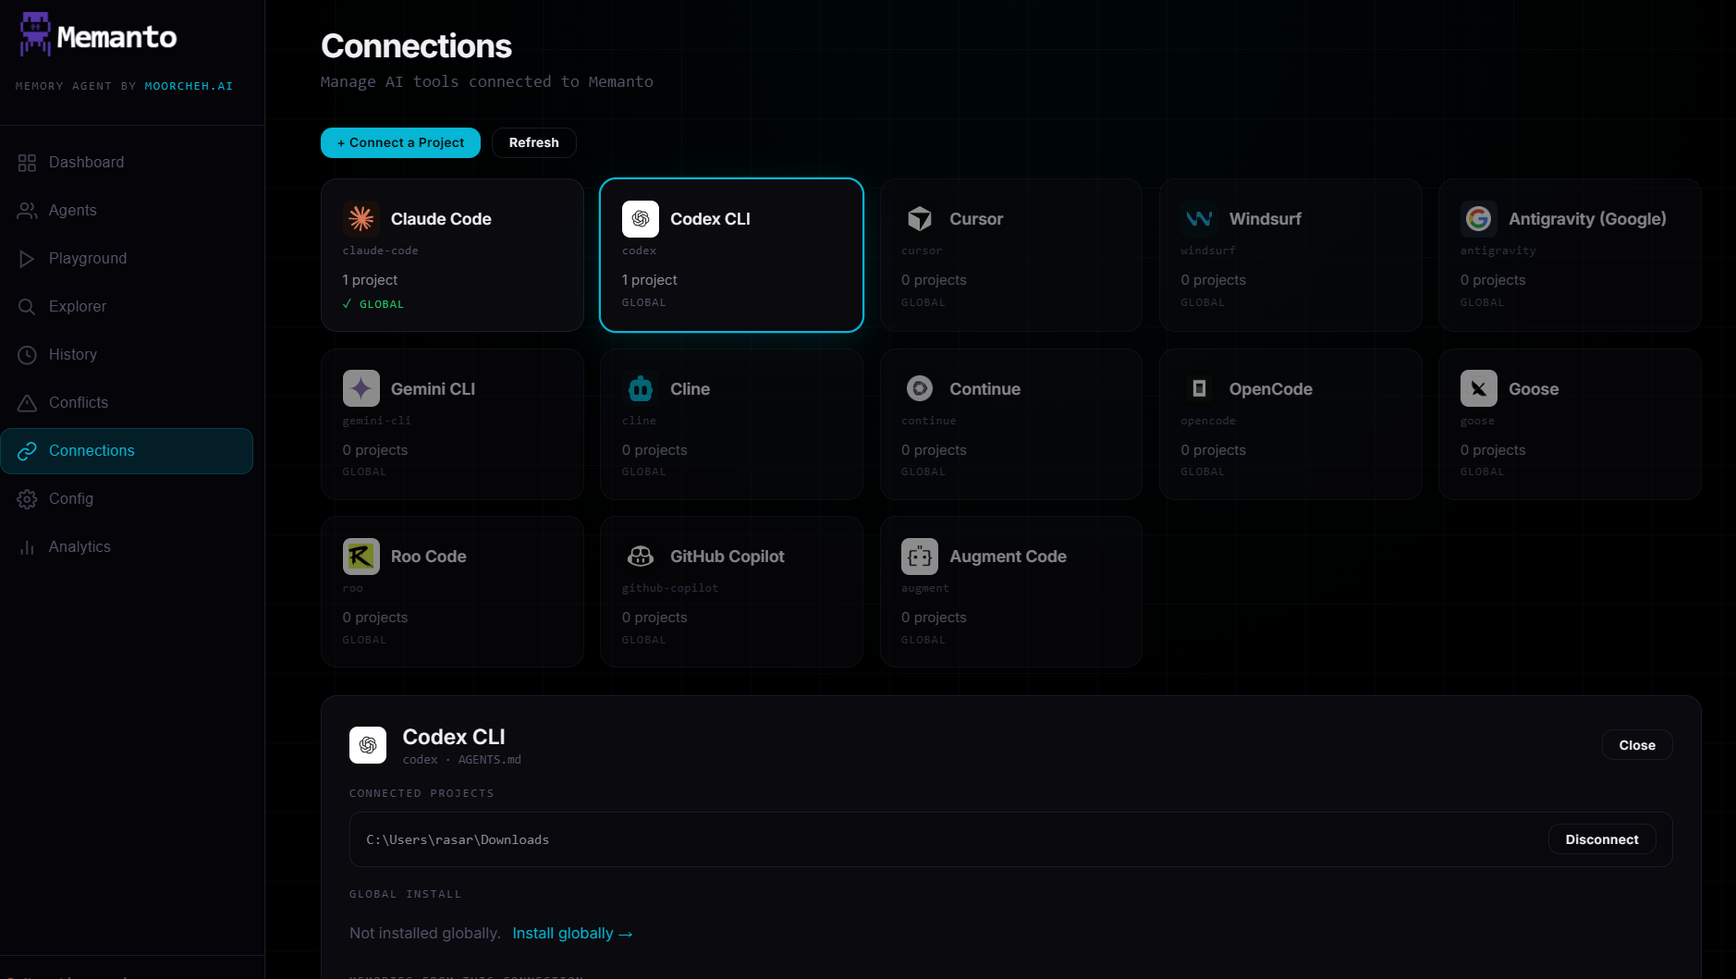Click the Continue circular icon
Image resolution: width=1736 pixels, height=979 pixels.
(920, 388)
